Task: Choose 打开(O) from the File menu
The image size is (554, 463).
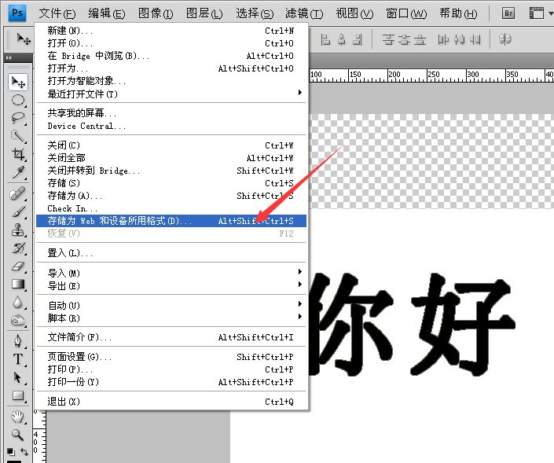Action: click(x=171, y=43)
